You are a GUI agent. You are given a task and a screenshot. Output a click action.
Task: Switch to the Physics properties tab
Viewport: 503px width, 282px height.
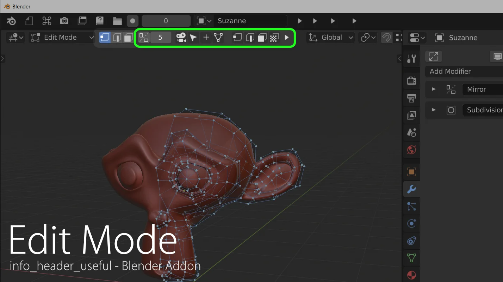point(411,224)
